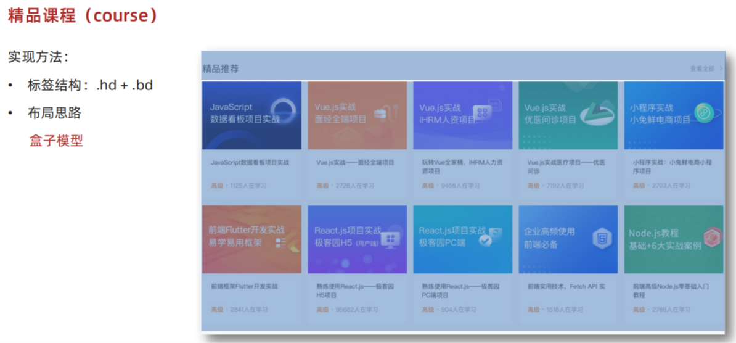
Task: Click the HTML5 shield icon on 前端必备 banner
Action: click(x=601, y=239)
